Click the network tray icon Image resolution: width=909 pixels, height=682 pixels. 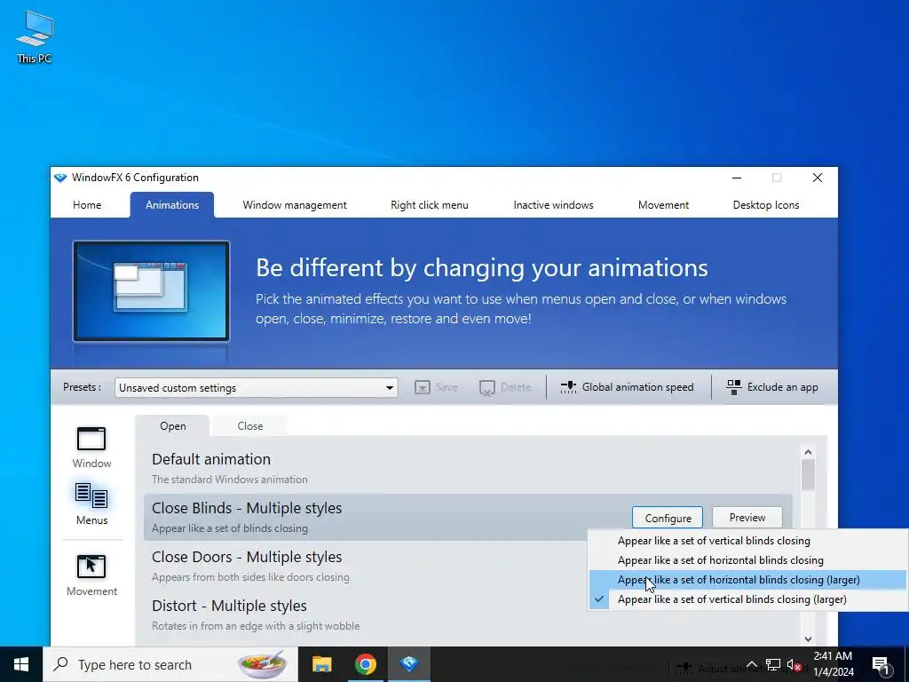point(773,665)
